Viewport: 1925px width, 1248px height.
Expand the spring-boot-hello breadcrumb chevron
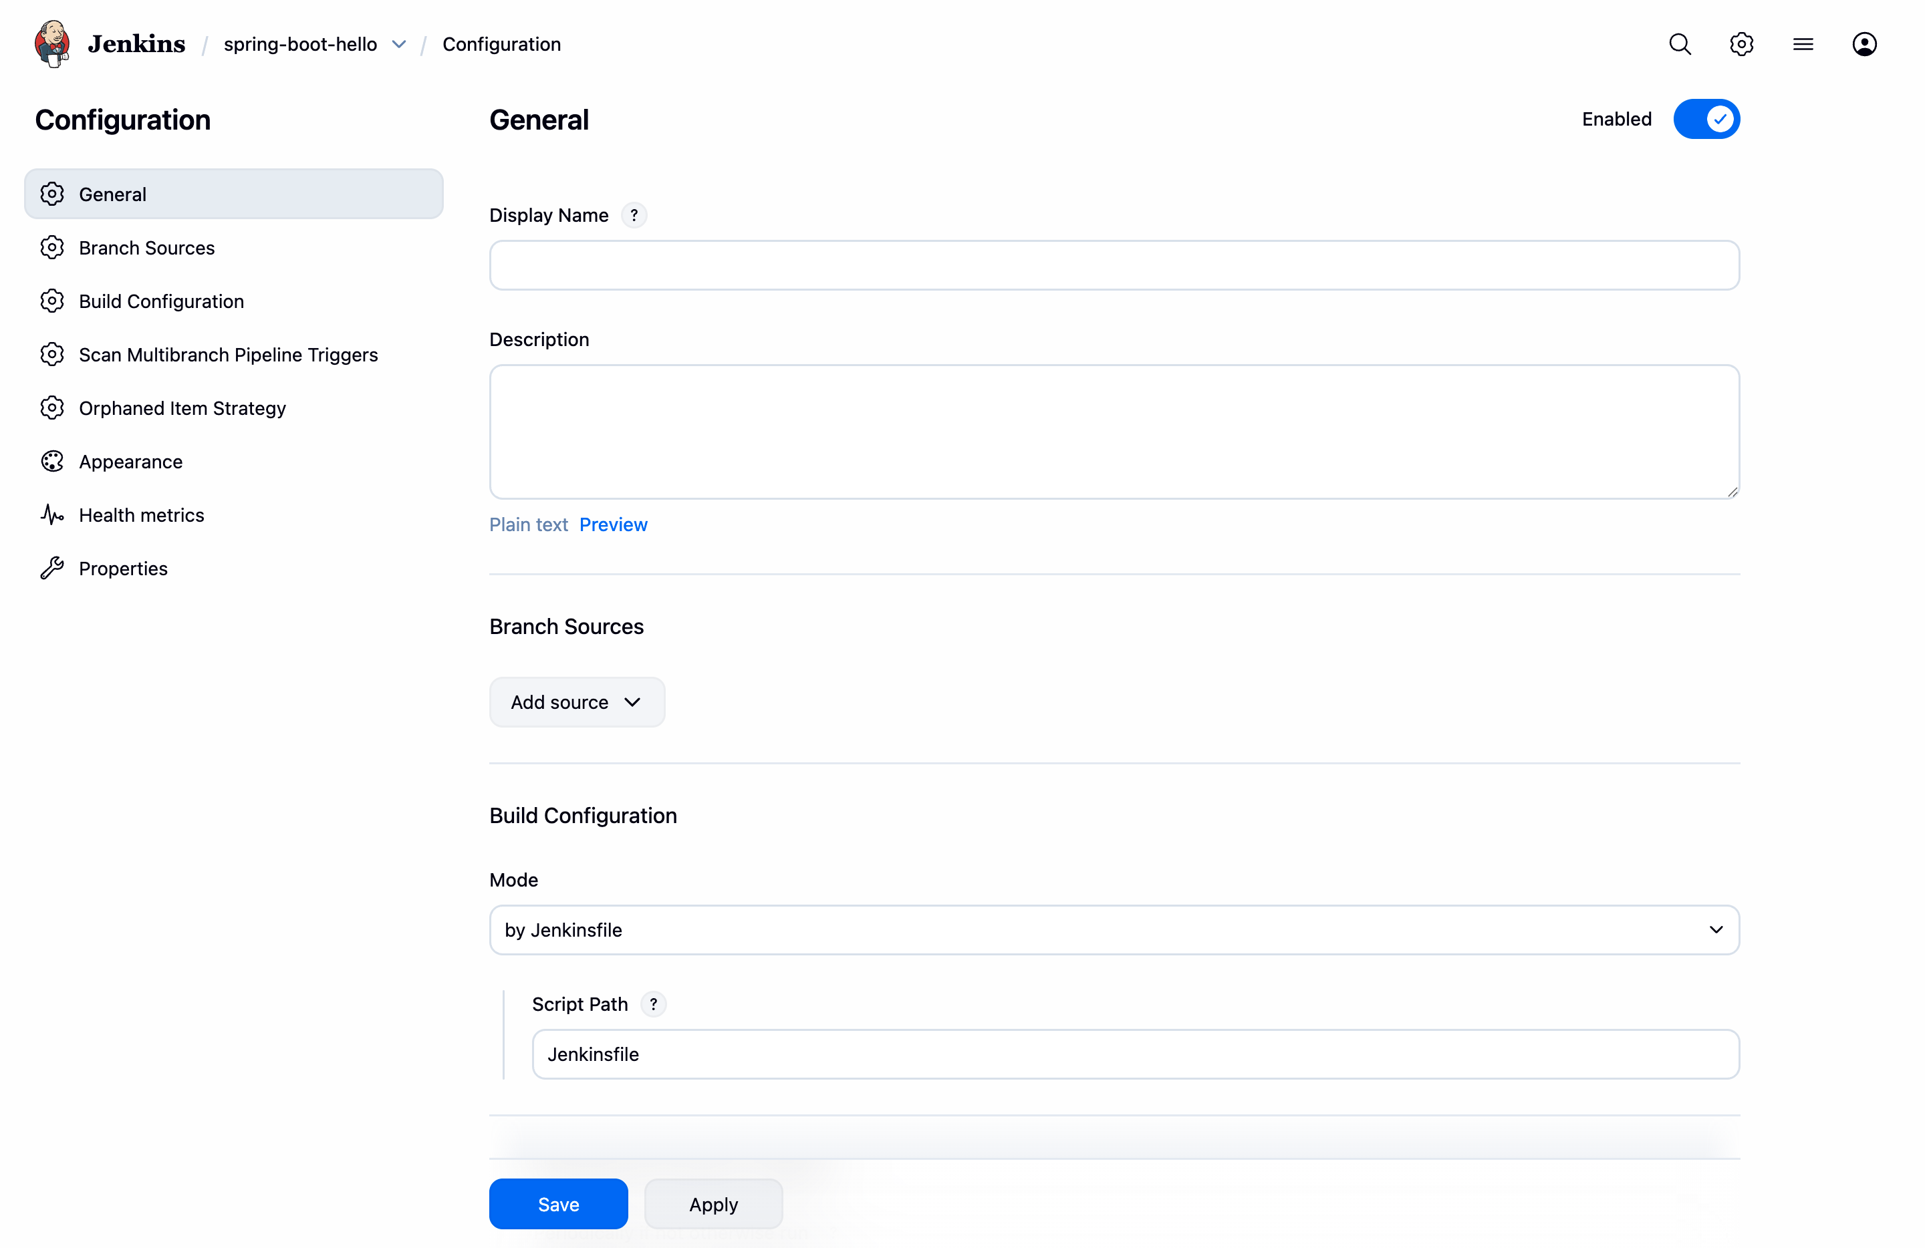pyautogui.click(x=399, y=43)
